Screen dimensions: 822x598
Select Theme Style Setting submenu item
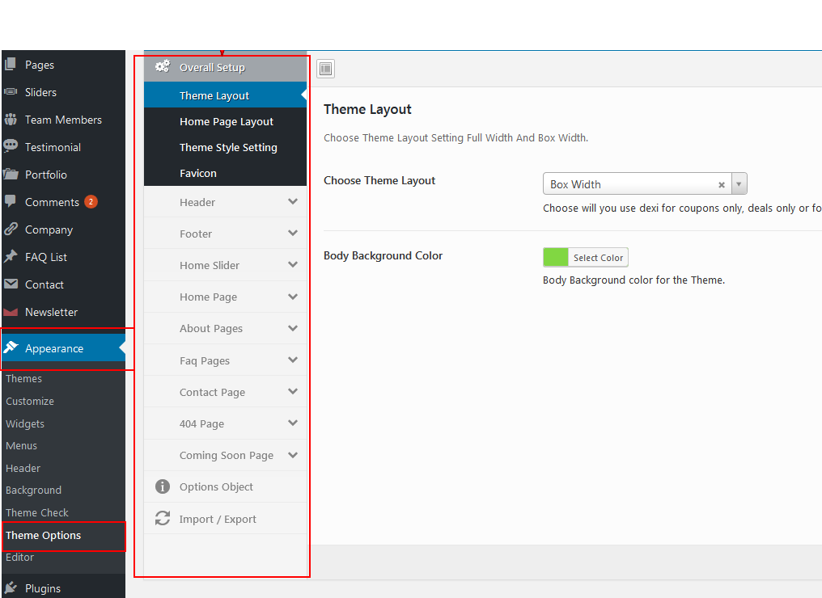(x=228, y=148)
